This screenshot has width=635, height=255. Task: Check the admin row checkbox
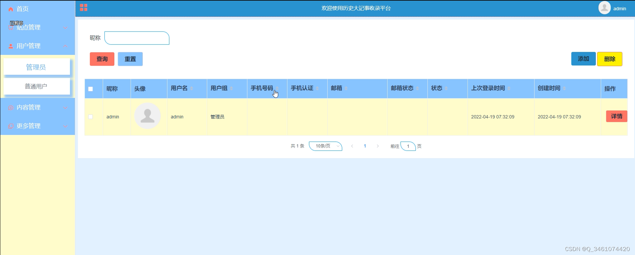pos(91,117)
